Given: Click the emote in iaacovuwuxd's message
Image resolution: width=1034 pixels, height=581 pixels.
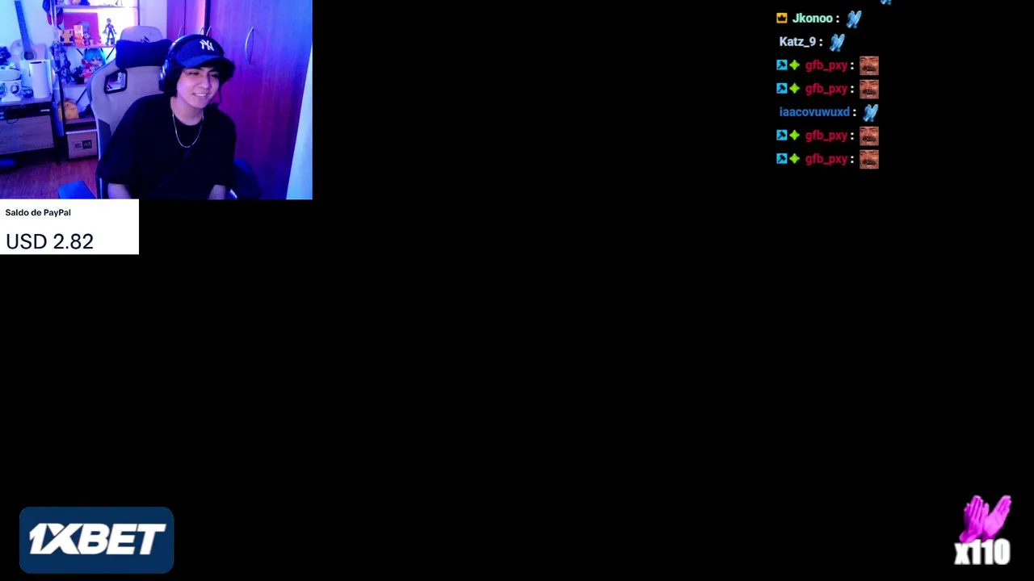Looking at the screenshot, I should point(870,112).
